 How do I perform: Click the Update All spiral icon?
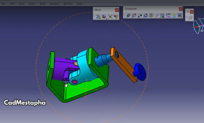point(190,18)
